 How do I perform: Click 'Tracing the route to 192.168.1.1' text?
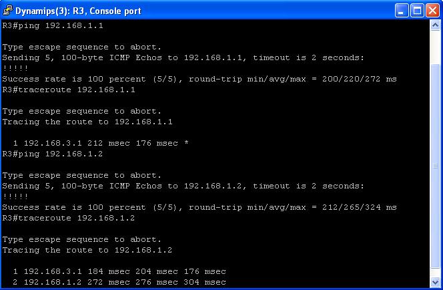pos(87,122)
